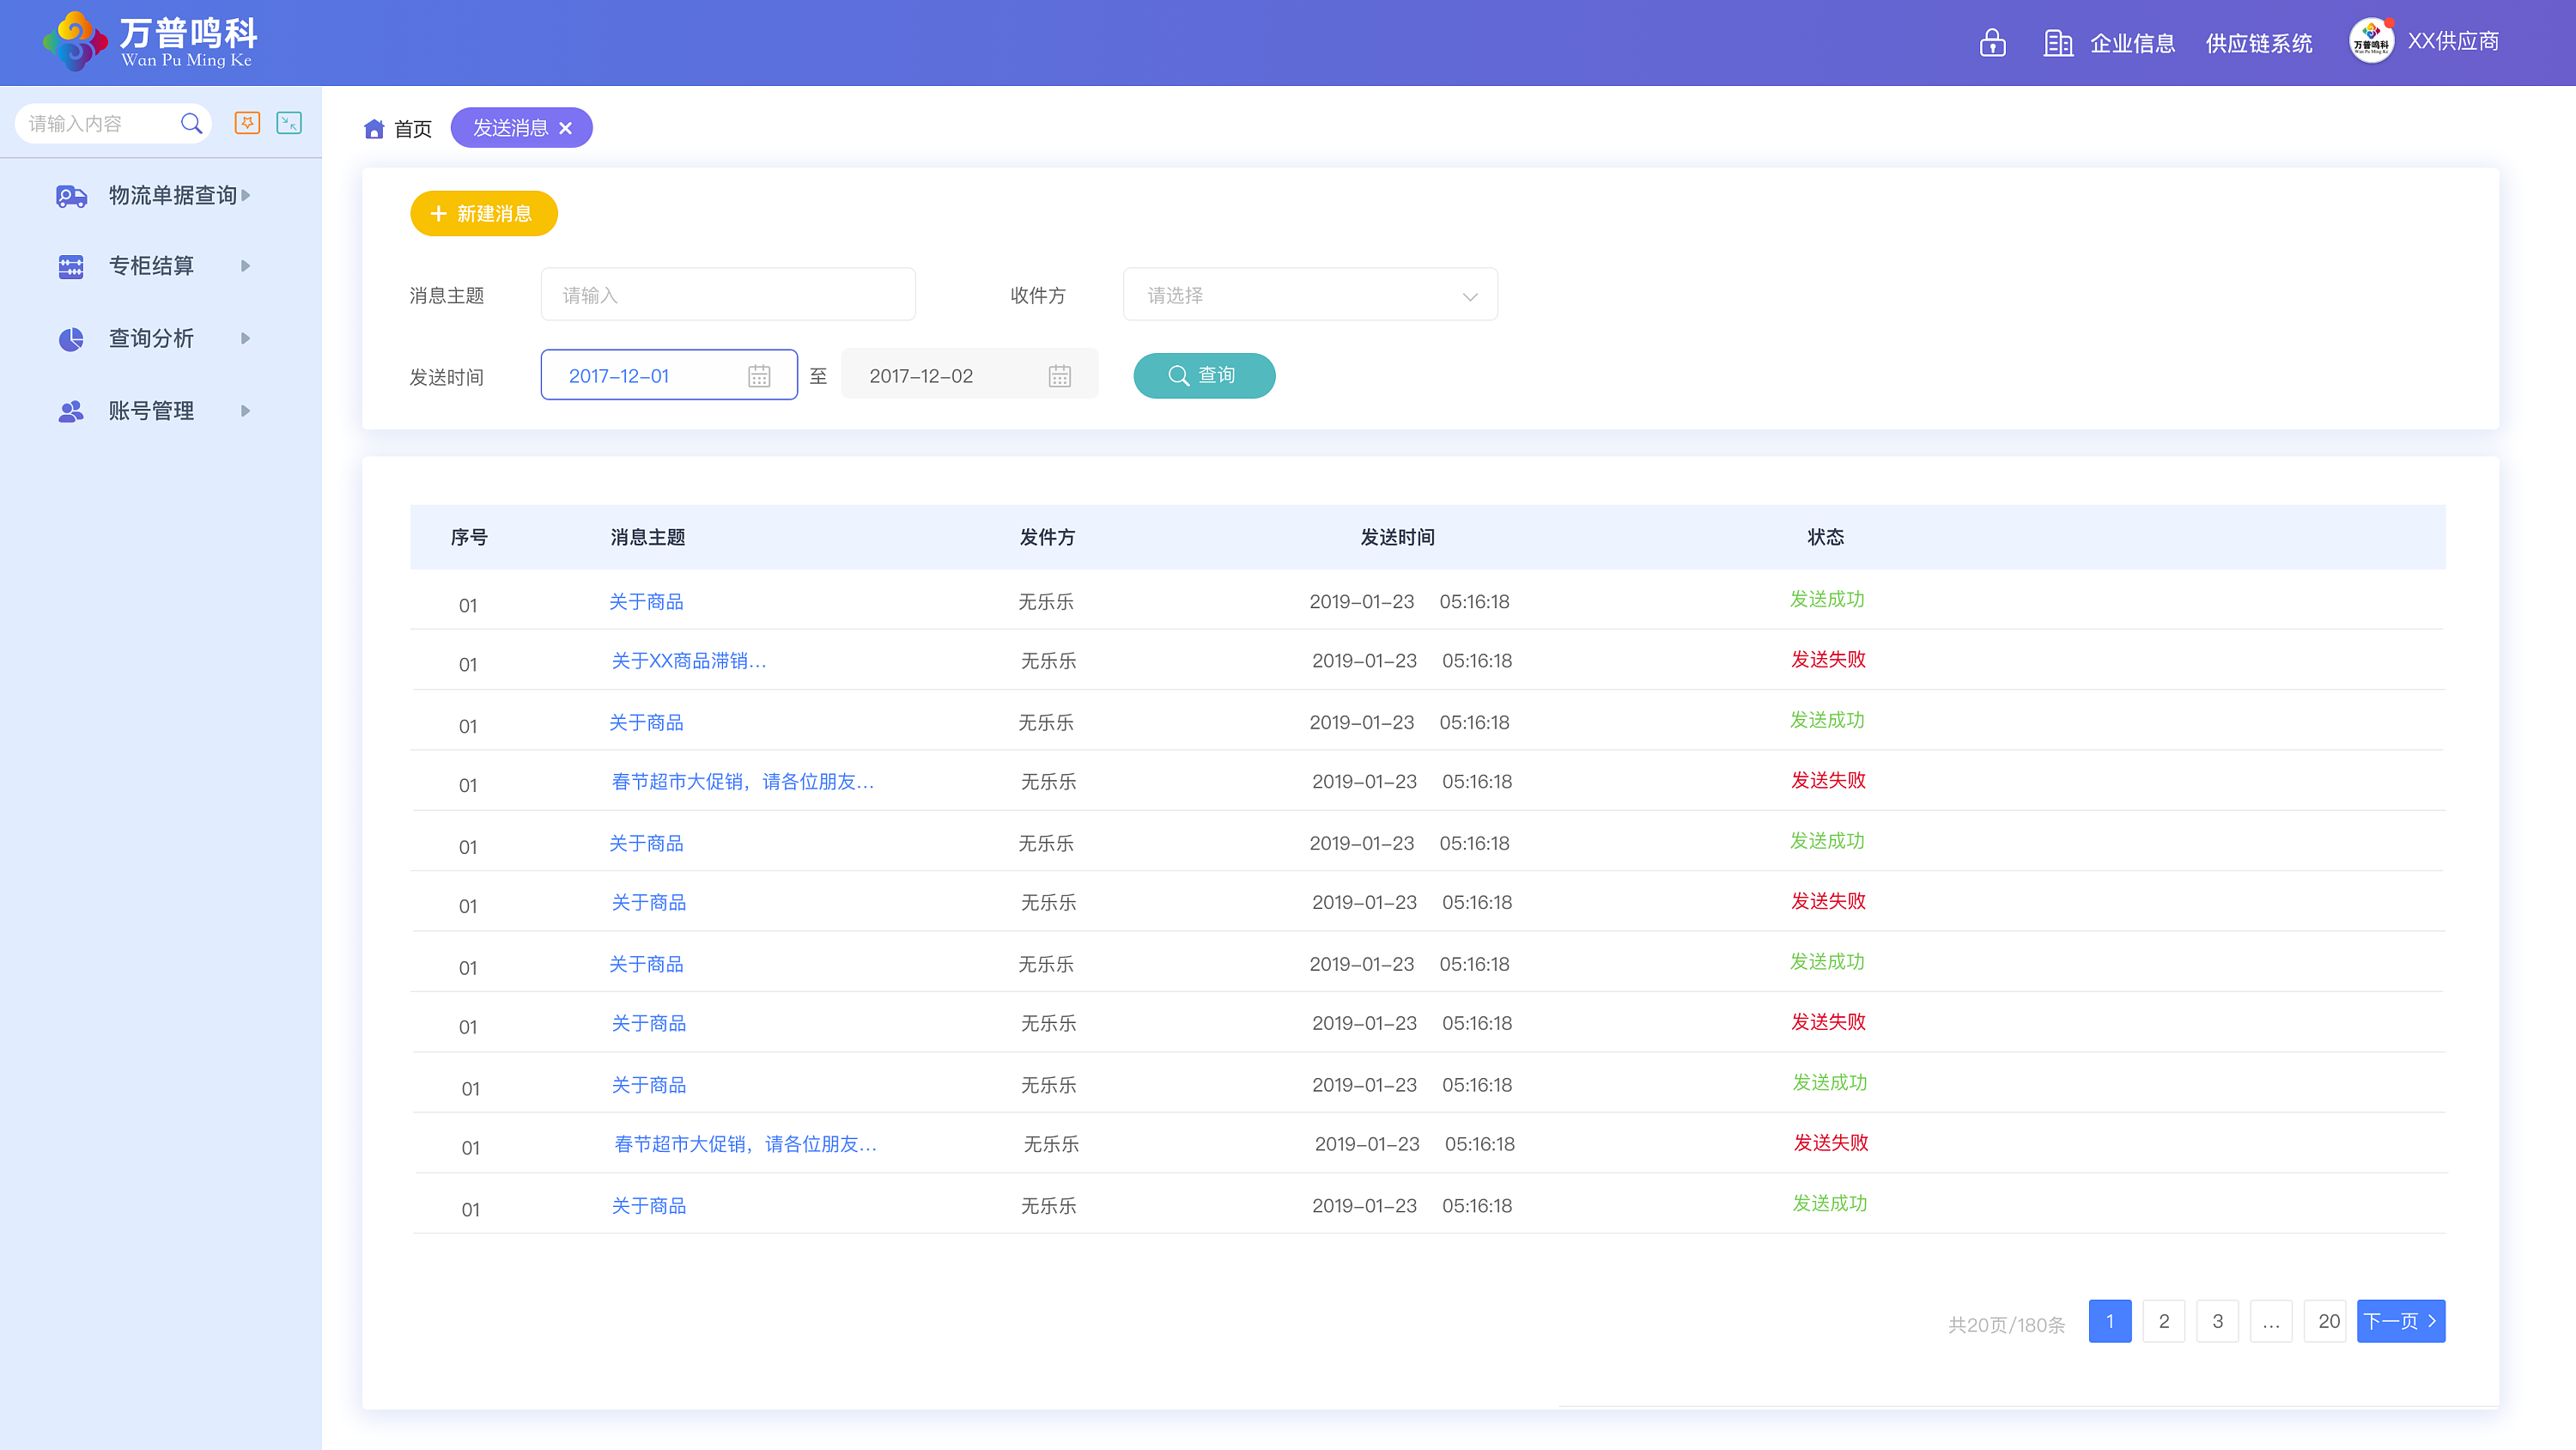Go to page 3 in pagination
The height and width of the screenshot is (1450, 2576).
tap(2217, 1321)
